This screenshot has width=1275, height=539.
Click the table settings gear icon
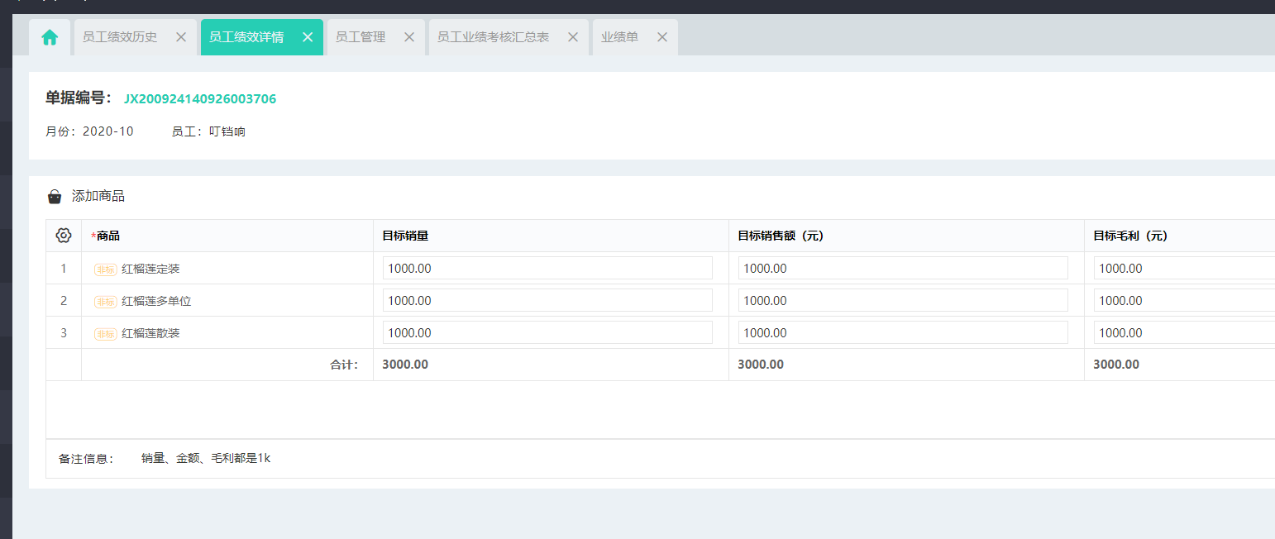tap(64, 236)
